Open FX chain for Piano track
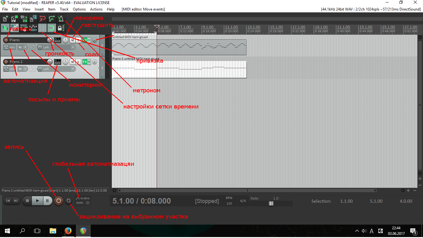Screen dimensions: 423x238 point(85,40)
